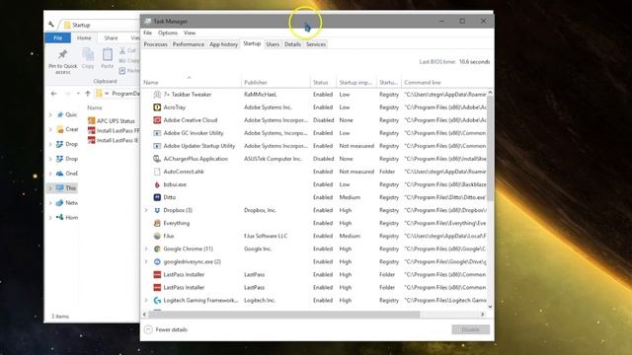
Task: Click the bzbui.exe flame icon
Action: click(x=157, y=184)
